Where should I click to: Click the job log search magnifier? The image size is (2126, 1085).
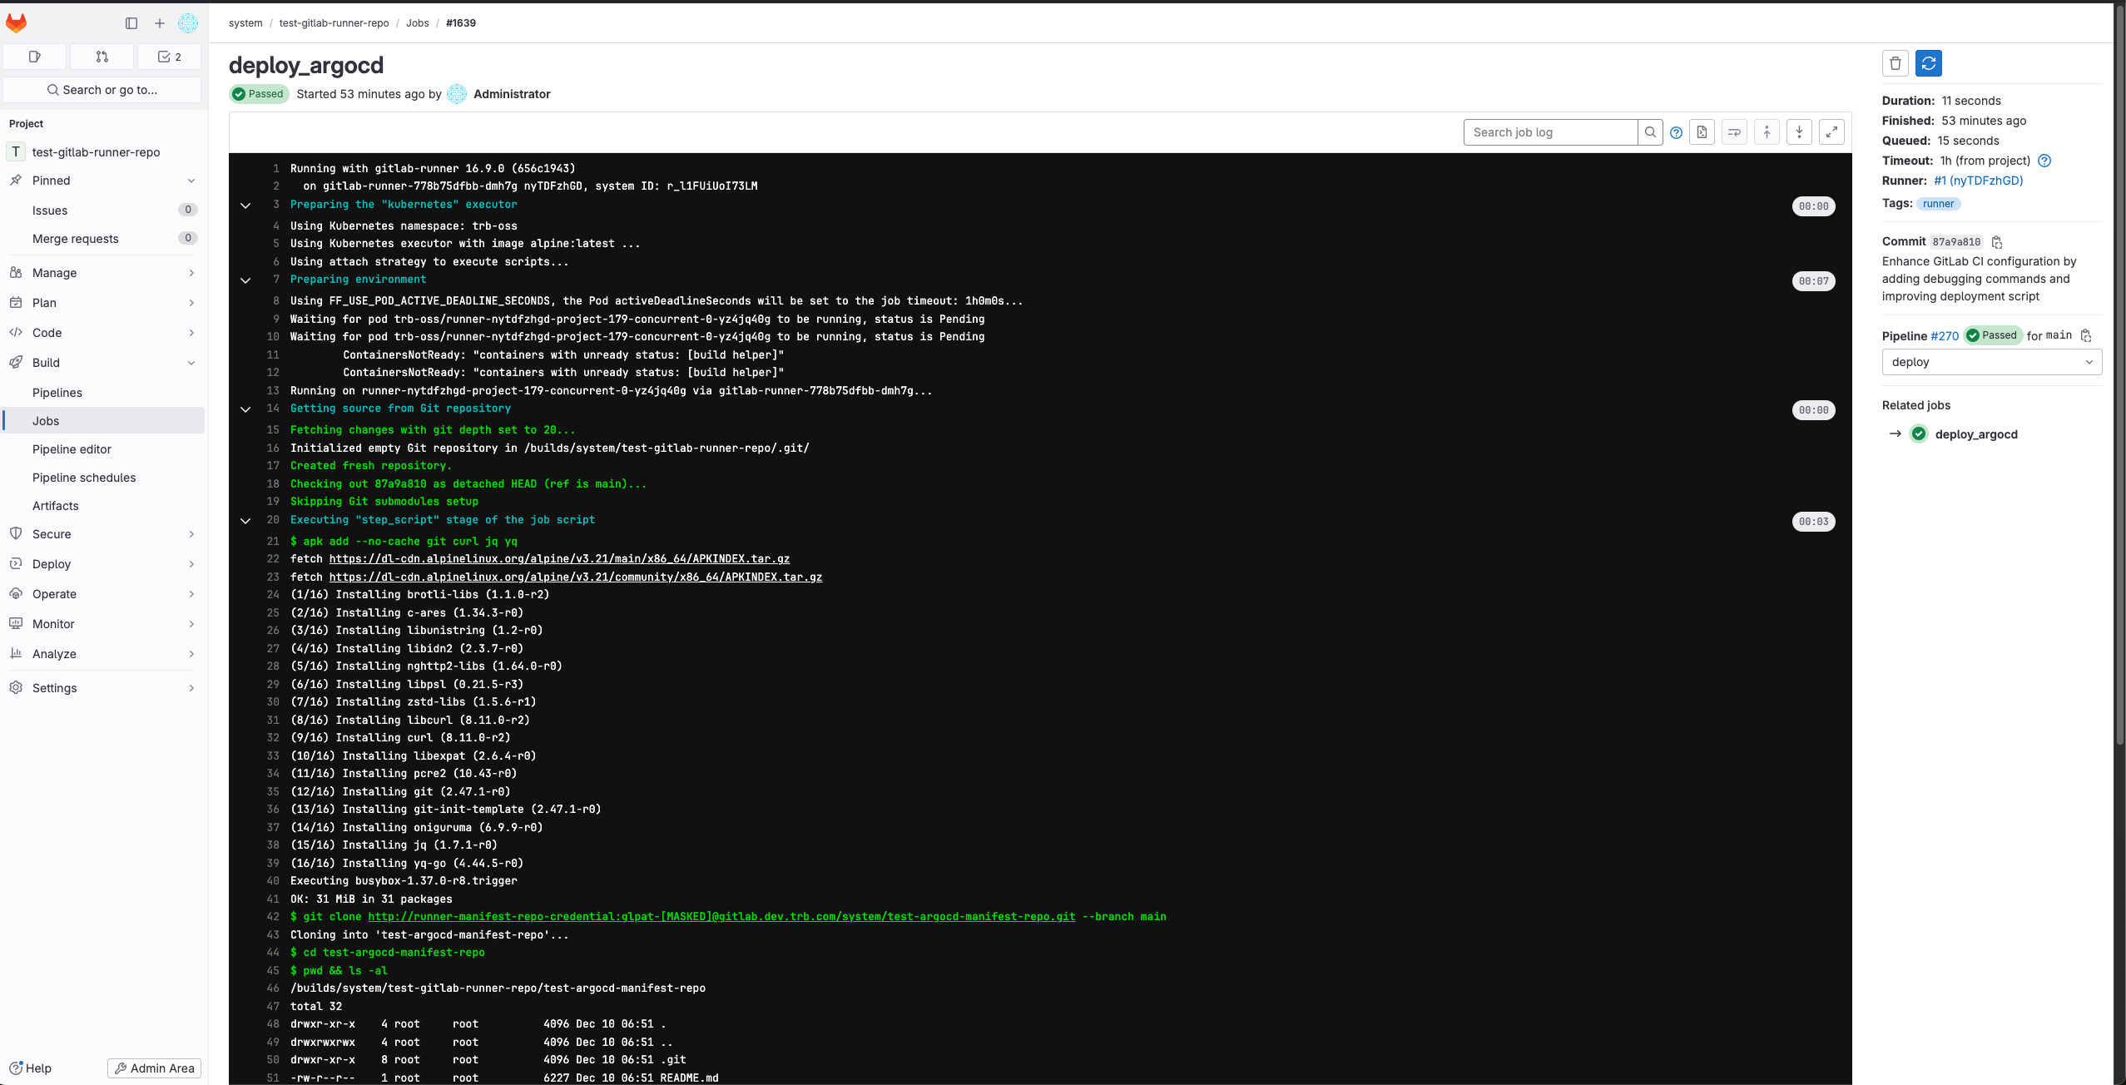pyautogui.click(x=1650, y=132)
